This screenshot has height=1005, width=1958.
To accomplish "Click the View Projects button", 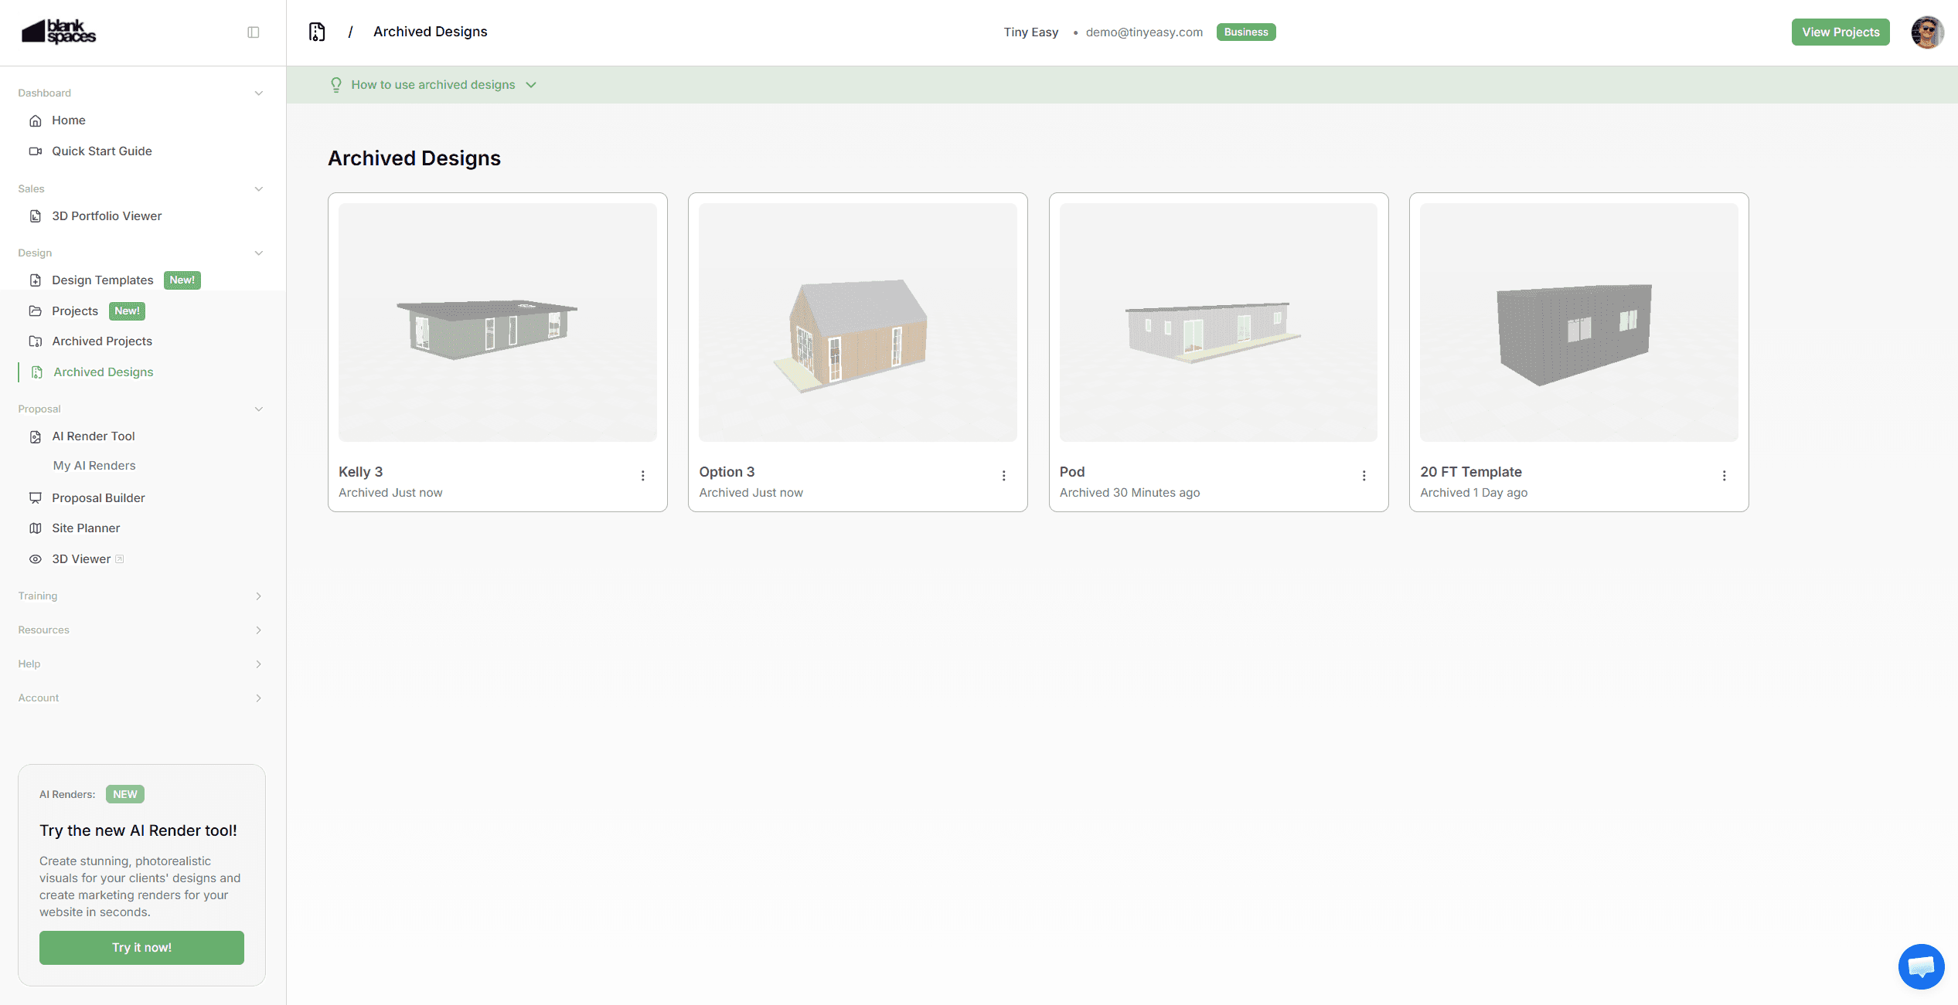I will pyautogui.click(x=1840, y=32).
